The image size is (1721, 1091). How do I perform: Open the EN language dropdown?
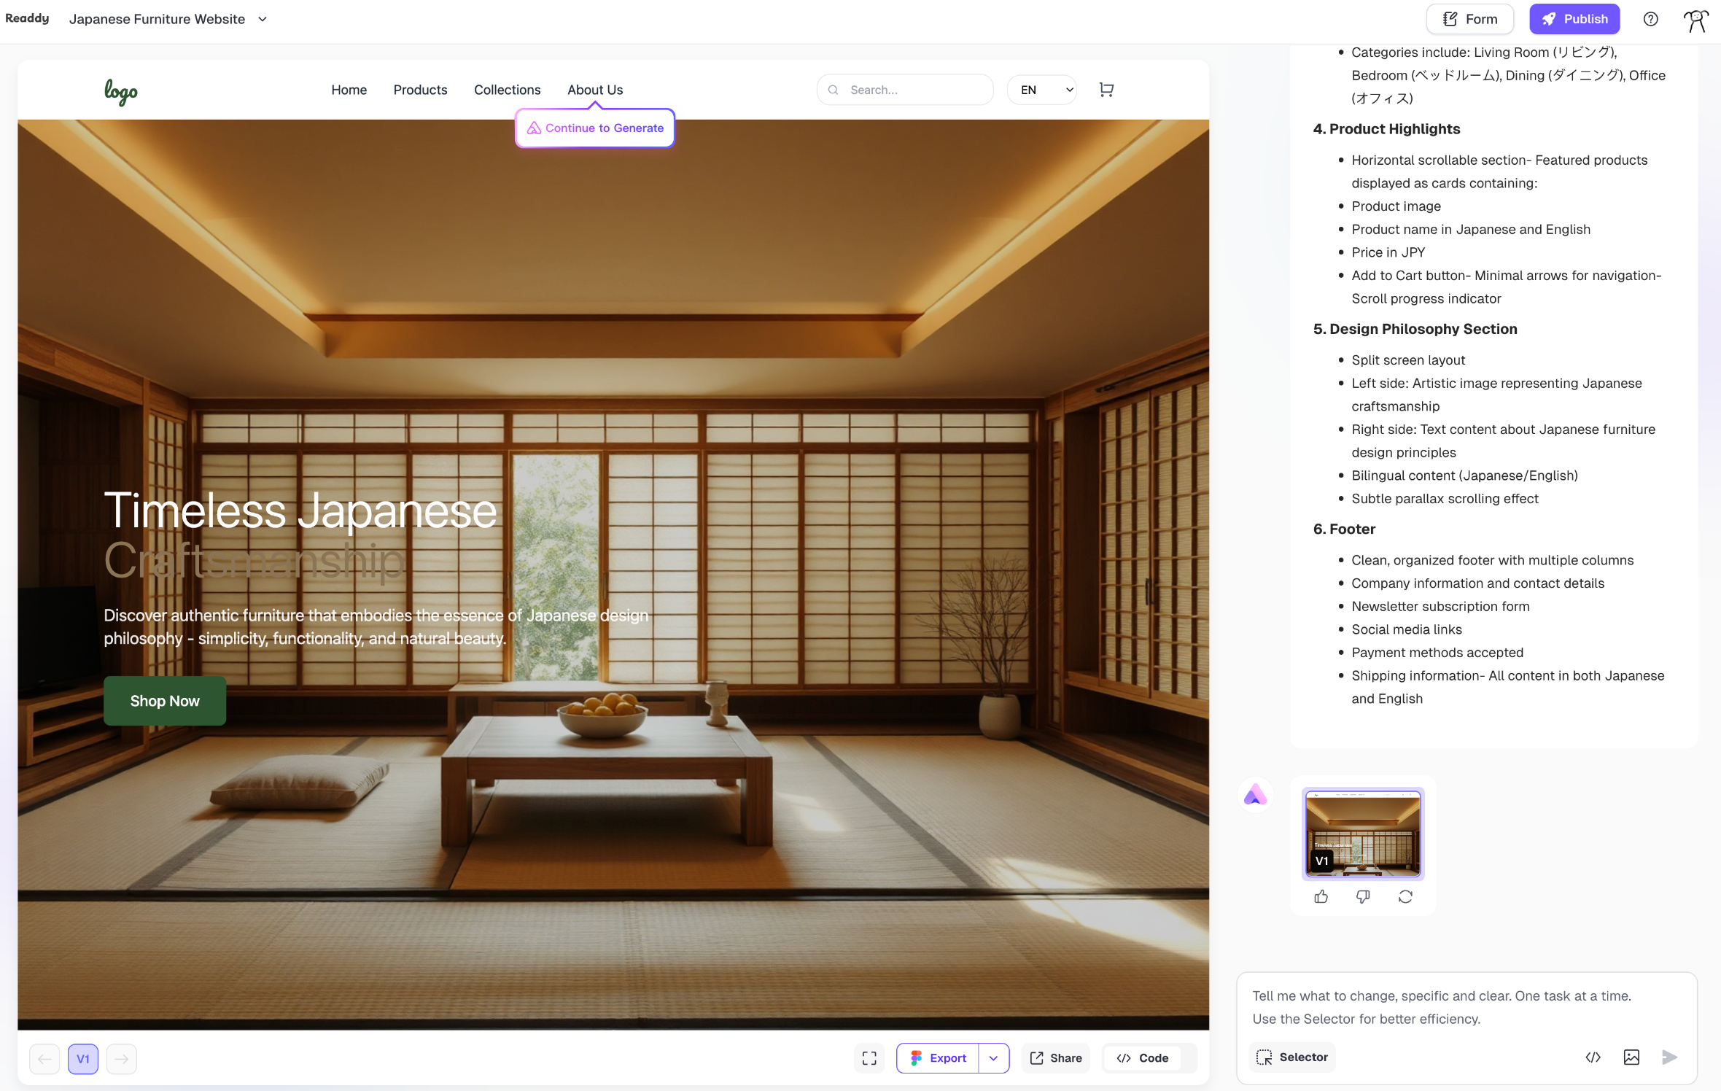pyautogui.click(x=1042, y=90)
